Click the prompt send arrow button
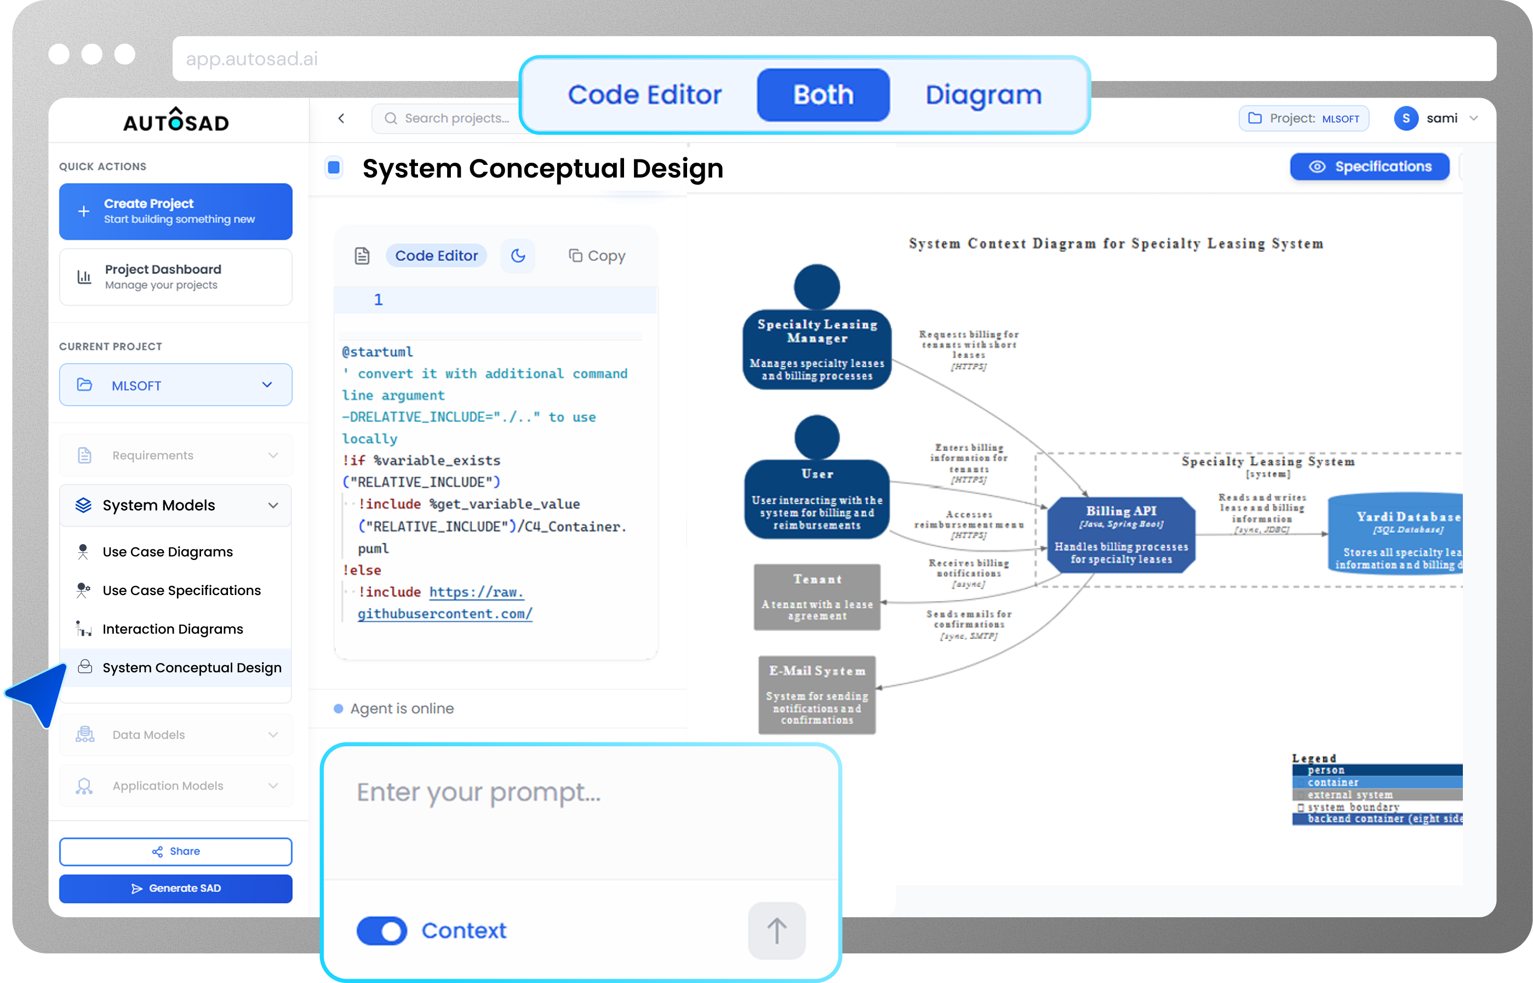Screen dimensions: 1533x983 pos(776,930)
